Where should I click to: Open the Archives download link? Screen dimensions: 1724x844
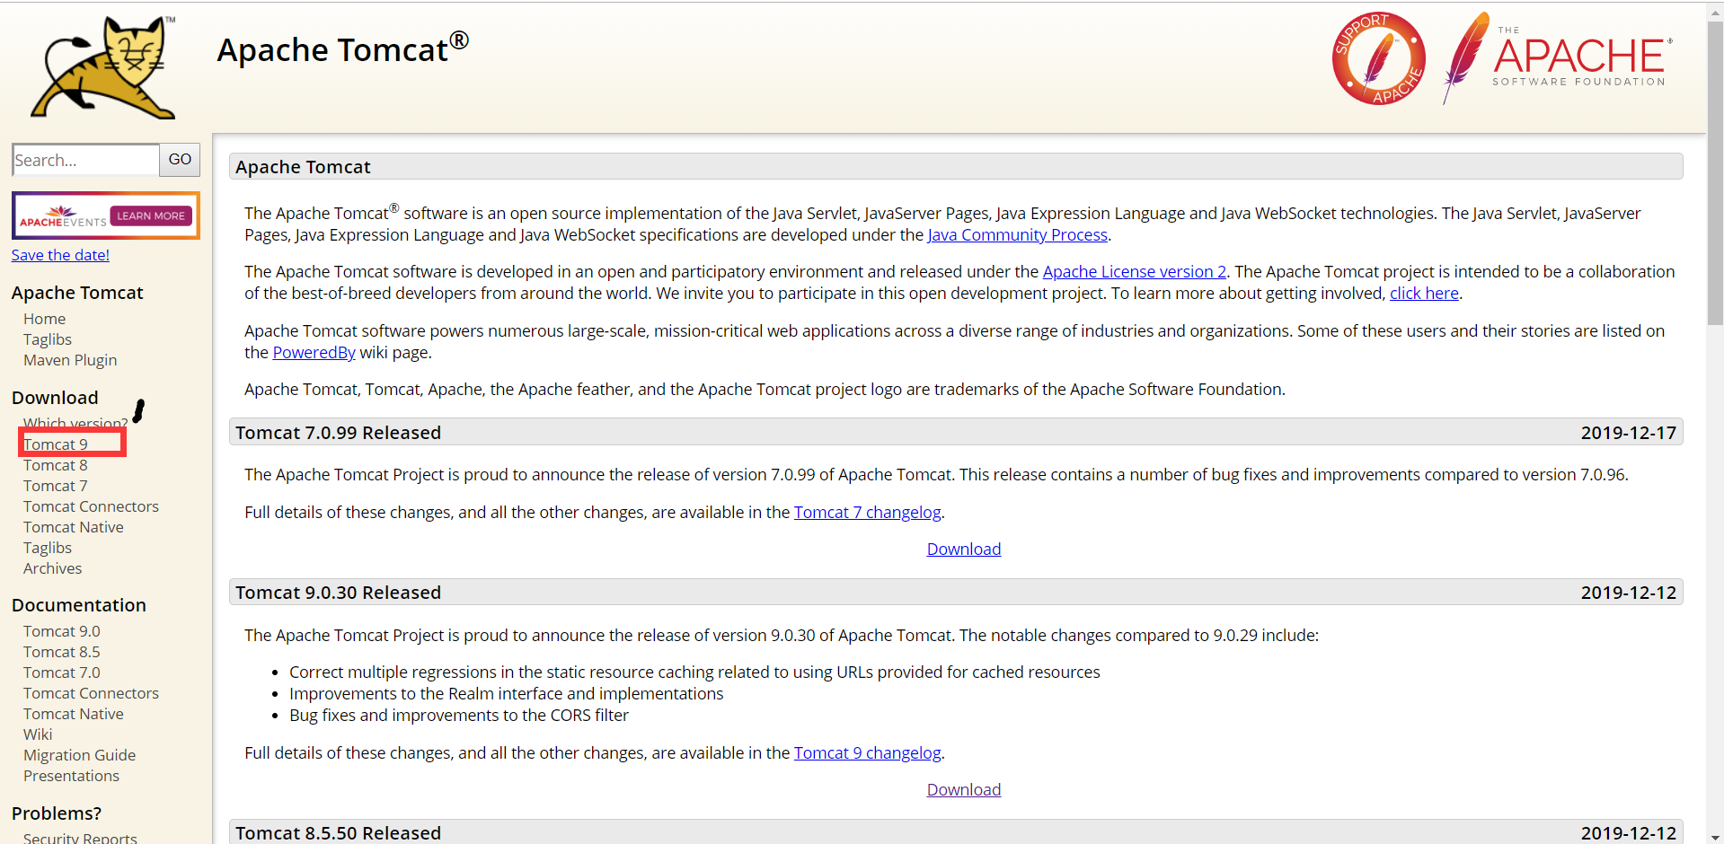(52, 568)
